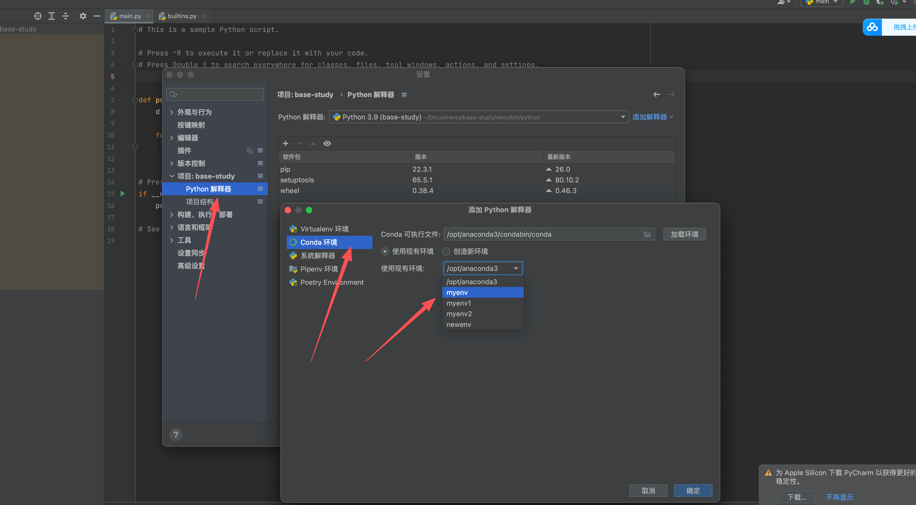Switch to the builtins.py tab
The height and width of the screenshot is (505, 916).
[181, 16]
